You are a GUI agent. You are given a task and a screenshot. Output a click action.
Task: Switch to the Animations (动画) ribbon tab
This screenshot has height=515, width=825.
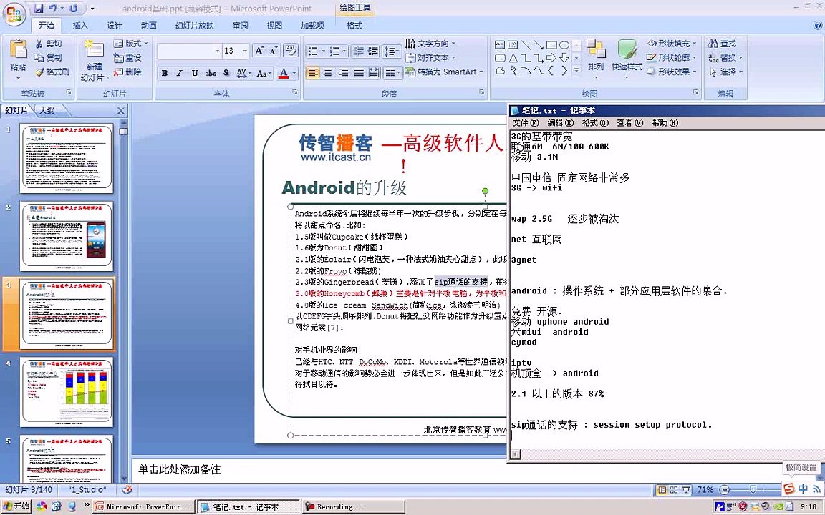[x=148, y=25]
